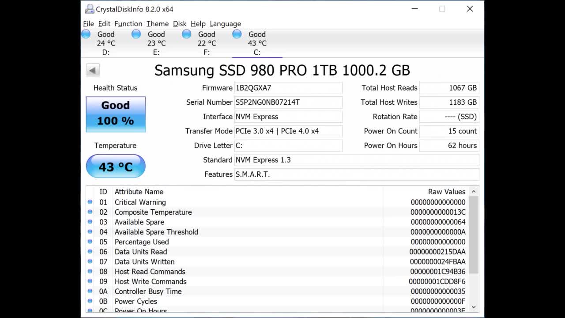Image resolution: width=565 pixels, height=318 pixels.
Task: Click the Firmware field 1B2QGXA7
Action: pyautogui.click(x=288, y=88)
